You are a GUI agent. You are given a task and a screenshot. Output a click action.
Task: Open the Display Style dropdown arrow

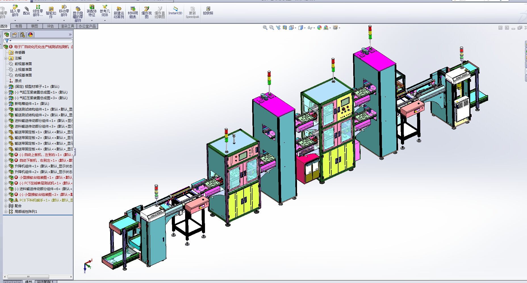(305, 28)
